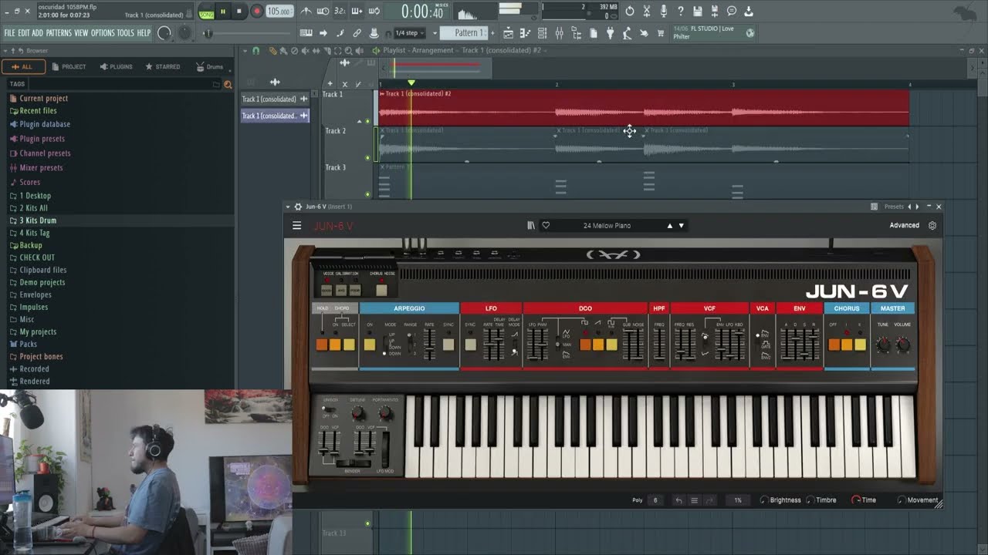Open the plugin picker plug icon

(610, 33)
